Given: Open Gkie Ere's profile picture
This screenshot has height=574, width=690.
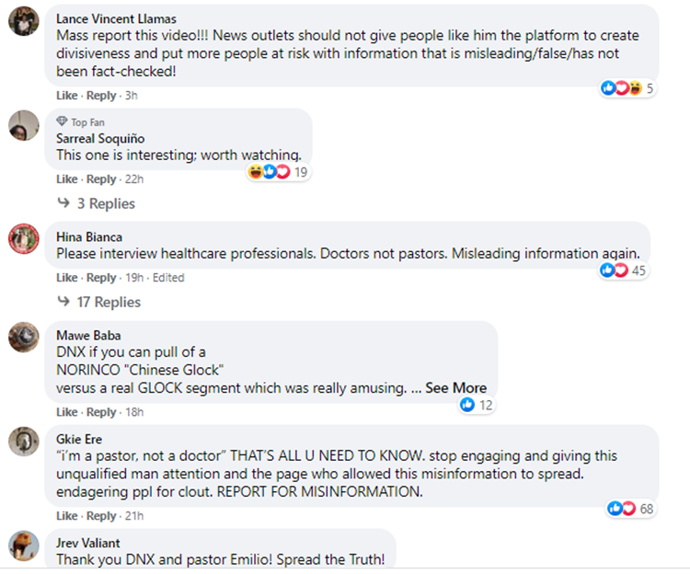Looking at the screenshot, I should [x=23, y=442].
